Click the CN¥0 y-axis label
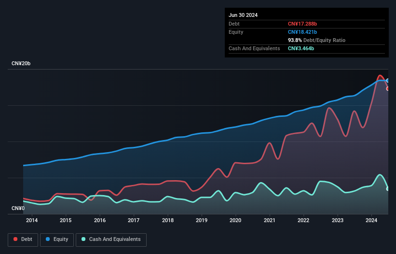The width and height of the screenshot is (396, 254). click(18, 208)
